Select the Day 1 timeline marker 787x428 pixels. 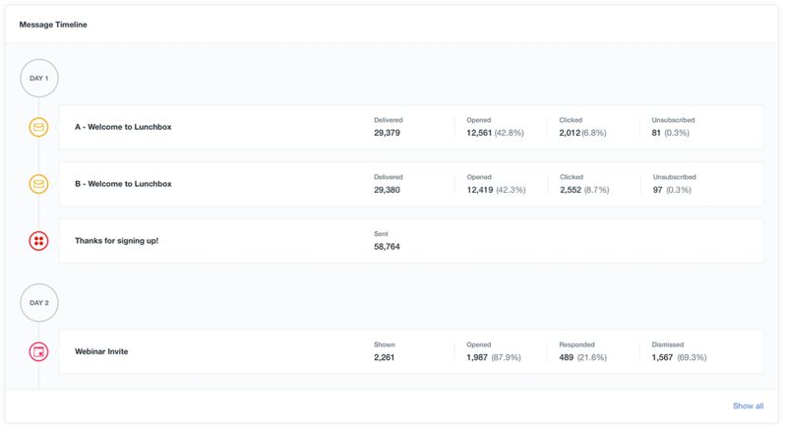38,78
